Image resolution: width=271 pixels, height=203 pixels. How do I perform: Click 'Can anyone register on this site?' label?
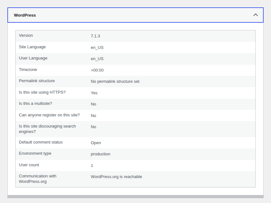click(x=49, y=115)
